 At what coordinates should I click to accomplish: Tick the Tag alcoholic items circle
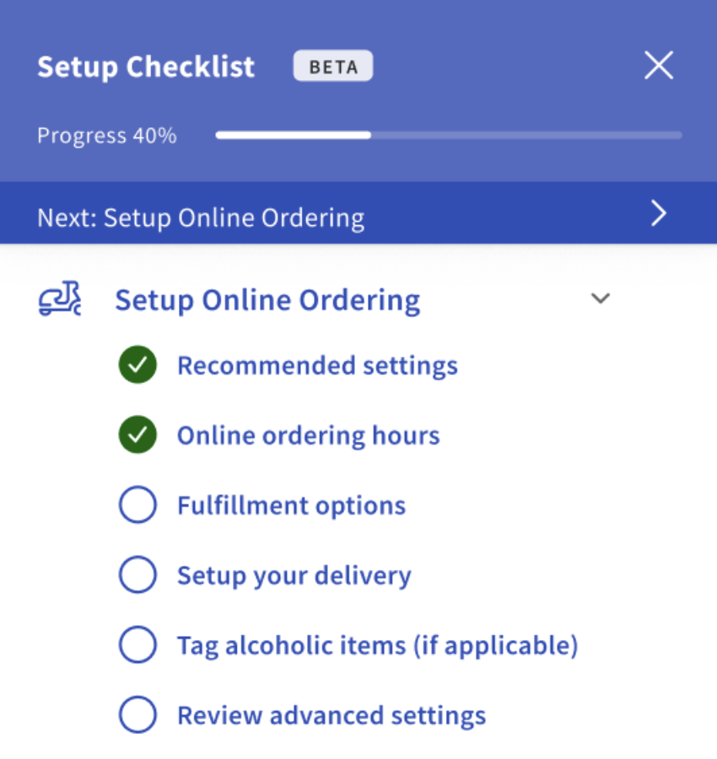[x=137, y=644]
